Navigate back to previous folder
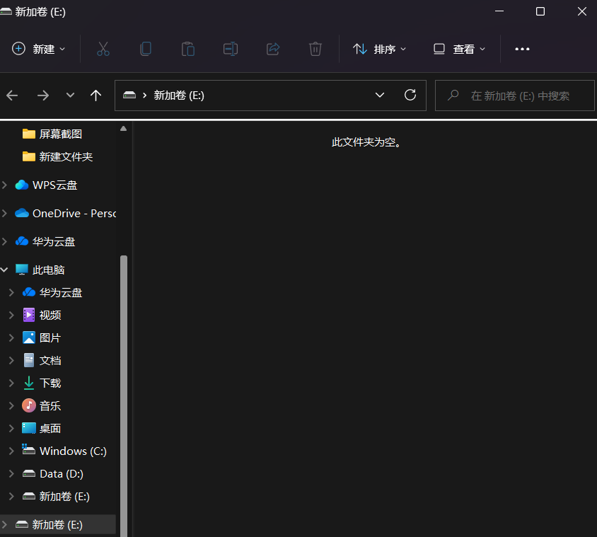 tap(13, 96)
